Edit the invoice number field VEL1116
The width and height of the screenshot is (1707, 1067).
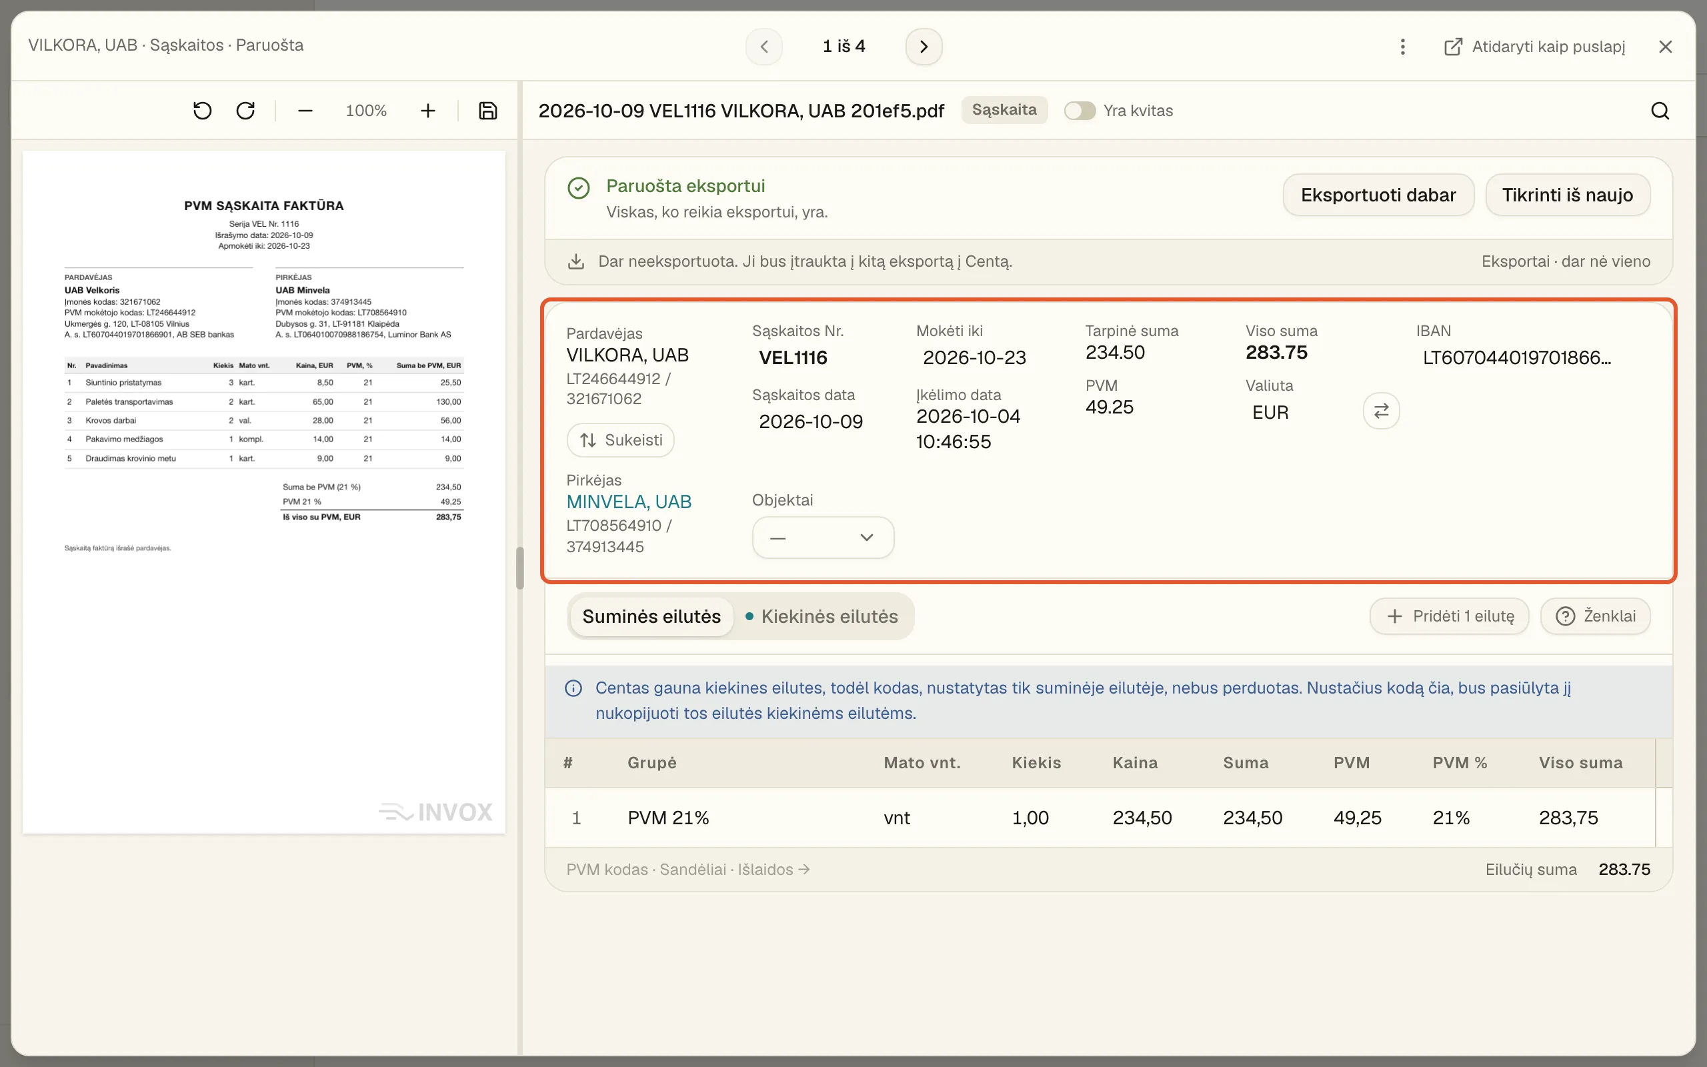point(793,358)
